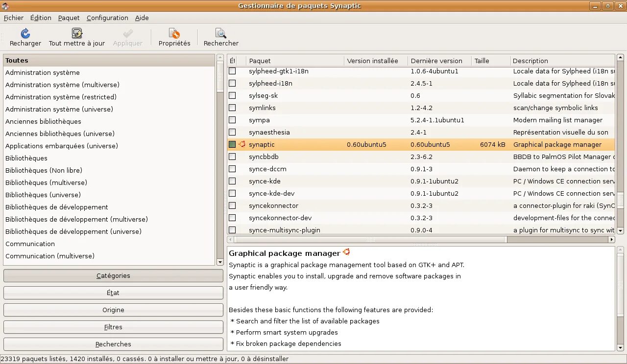Image resolution: width=627 pixels, height=364 pixels.
Task: Mark the sympa package checkbox
Action: (x=232, y=120)
